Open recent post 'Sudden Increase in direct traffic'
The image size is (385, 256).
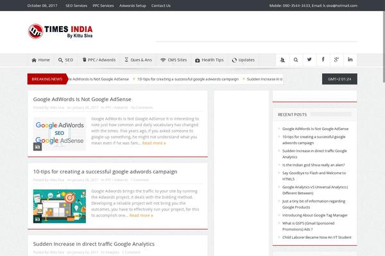(x=314, y=154)
